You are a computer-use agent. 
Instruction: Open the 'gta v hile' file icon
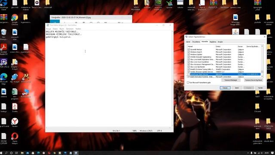(15, 4)
